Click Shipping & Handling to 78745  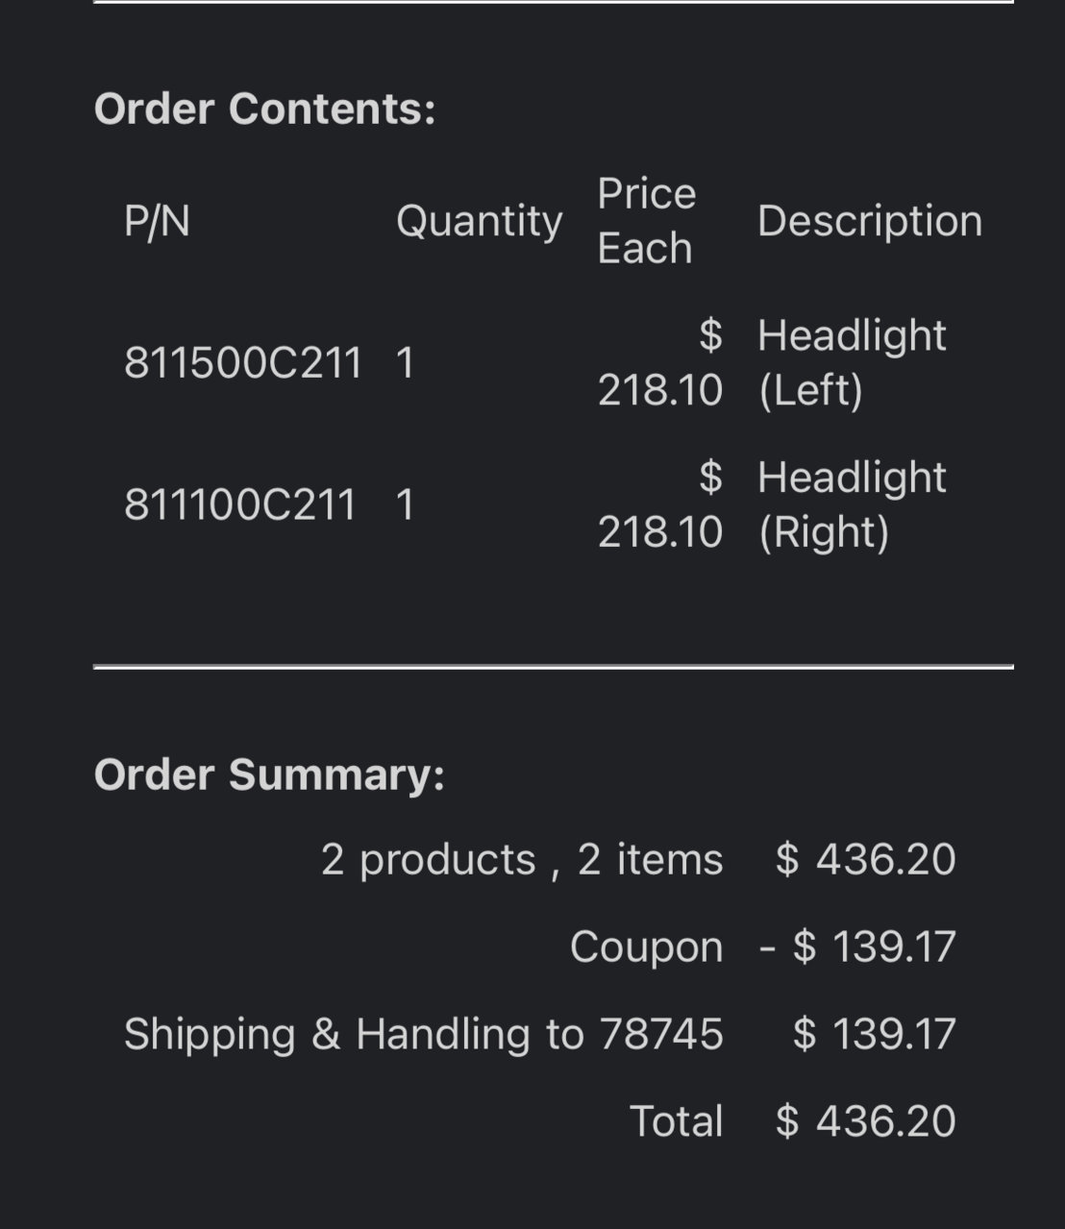tap(423, 1035)
